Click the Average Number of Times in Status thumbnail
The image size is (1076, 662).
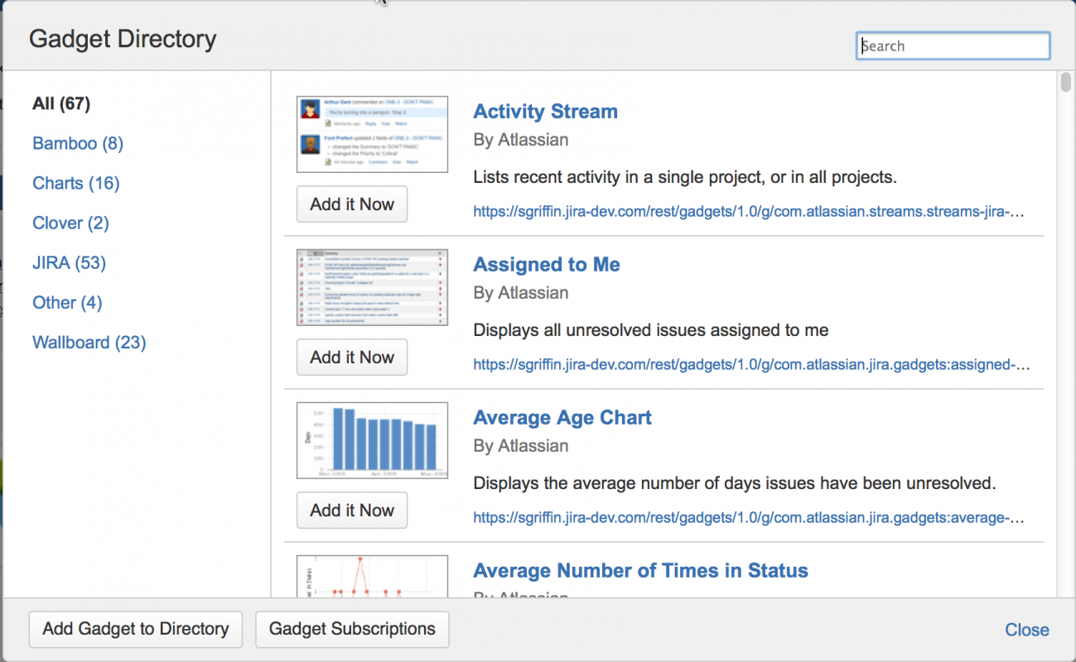pos(372,576)
